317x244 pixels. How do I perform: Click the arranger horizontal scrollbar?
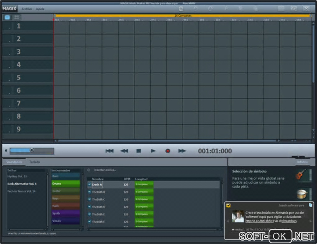pyautogui.click(x=167, y=141)
